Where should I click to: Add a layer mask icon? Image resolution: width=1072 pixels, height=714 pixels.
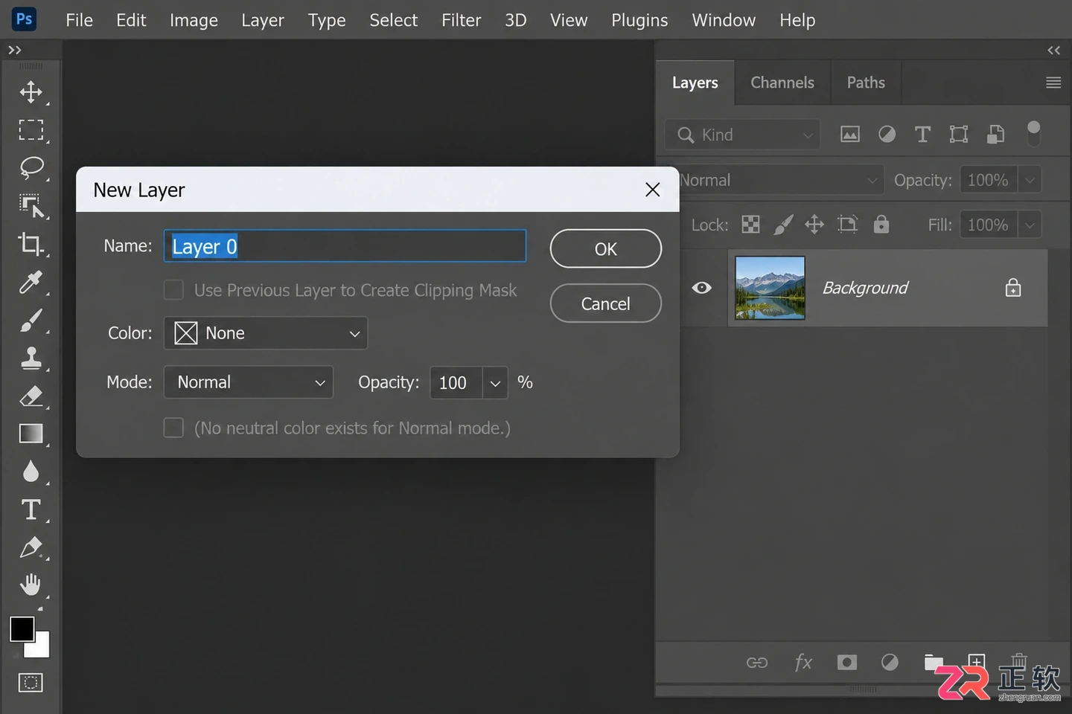pos(847,662)
